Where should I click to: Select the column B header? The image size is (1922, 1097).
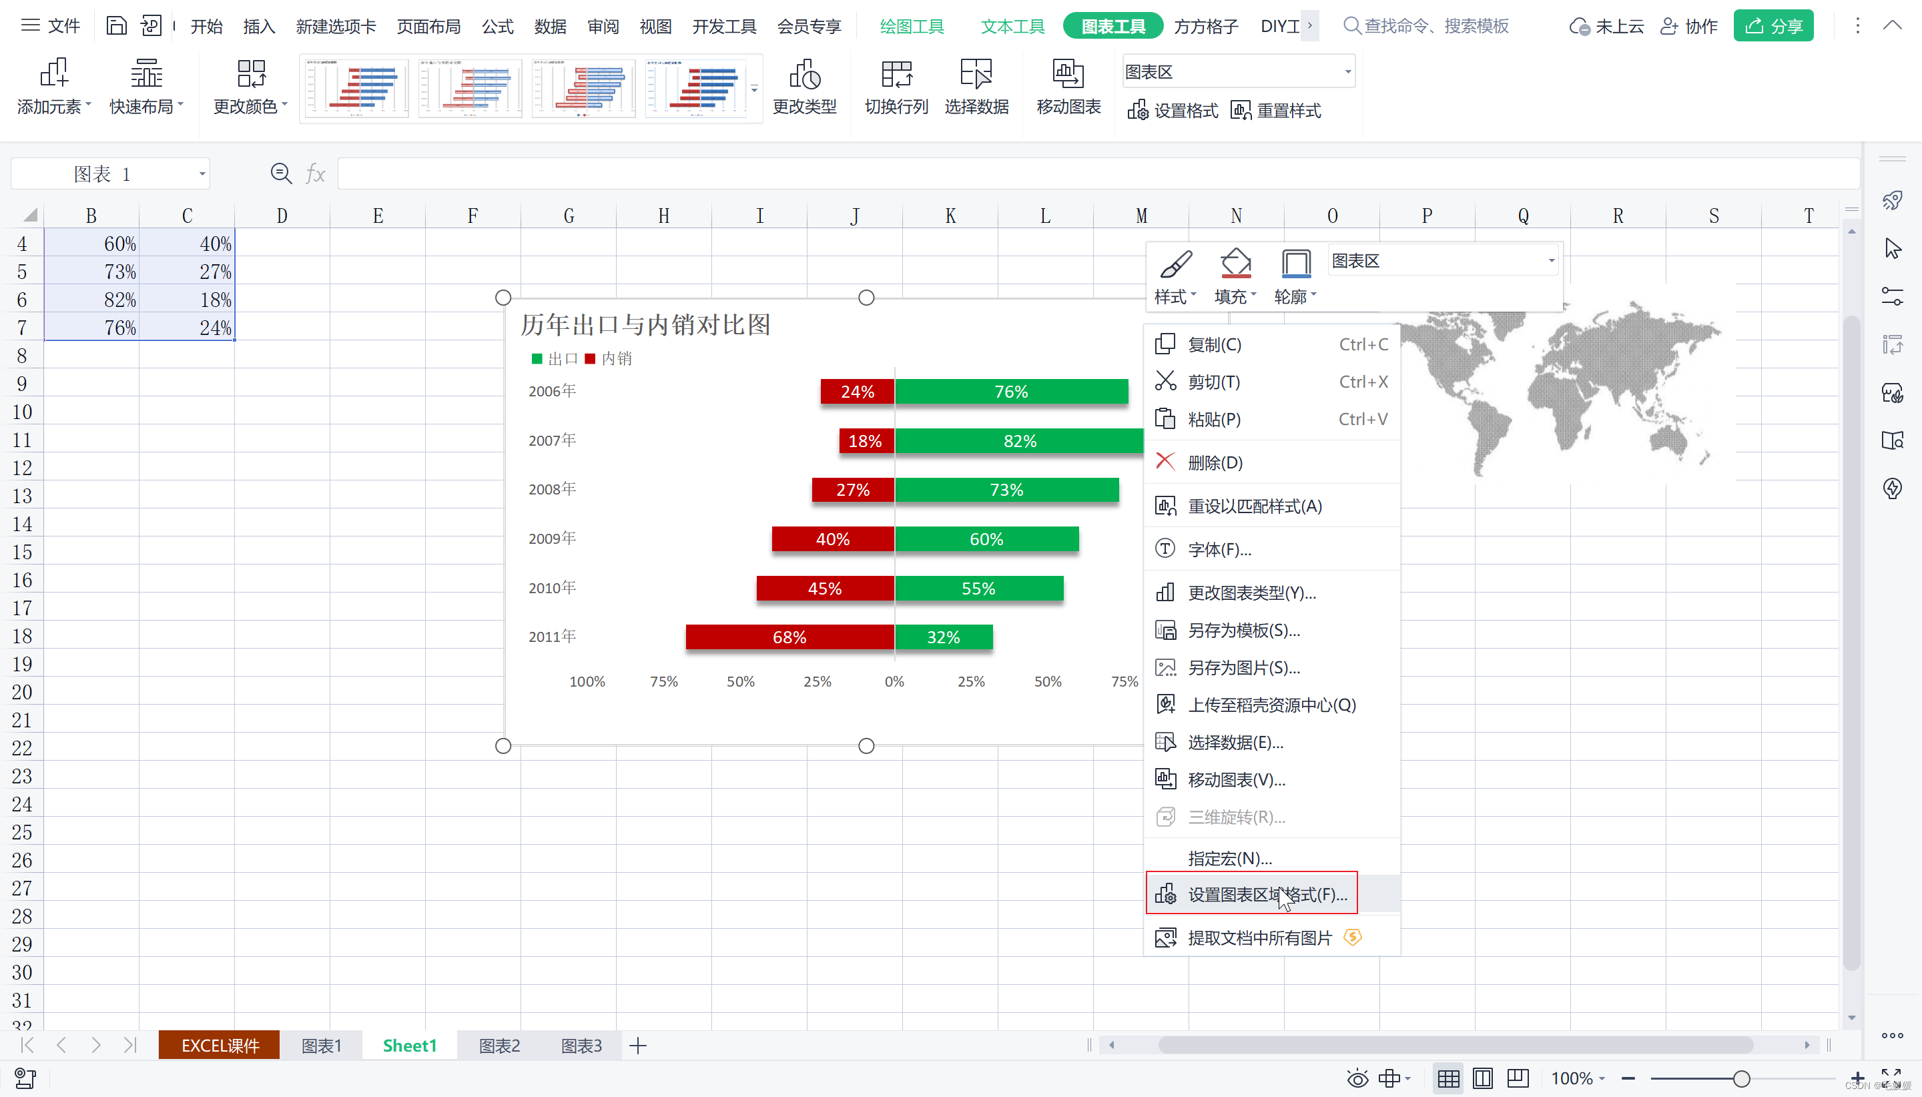click(91, 216)
